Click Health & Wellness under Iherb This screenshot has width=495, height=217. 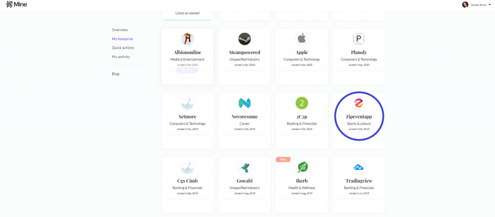coord(302,188)
